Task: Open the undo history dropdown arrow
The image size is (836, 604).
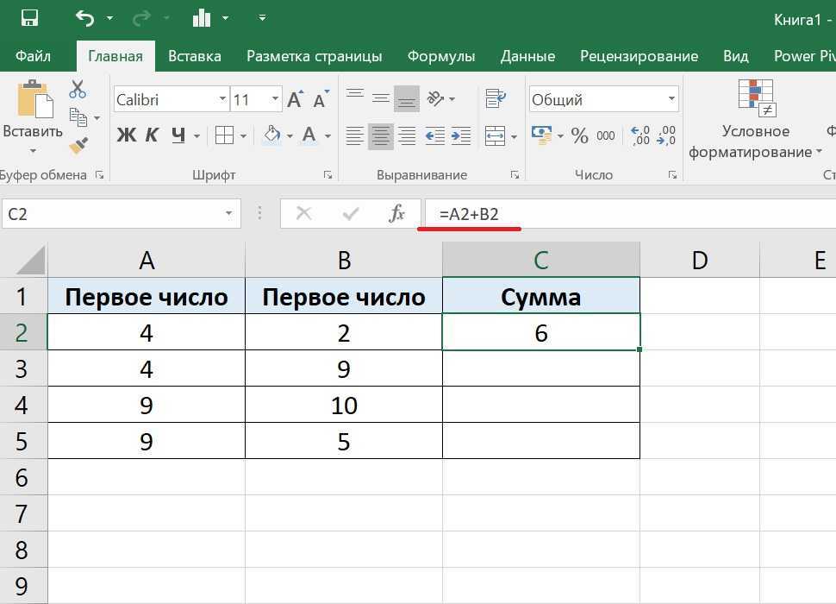Action: tap(109, 18)
